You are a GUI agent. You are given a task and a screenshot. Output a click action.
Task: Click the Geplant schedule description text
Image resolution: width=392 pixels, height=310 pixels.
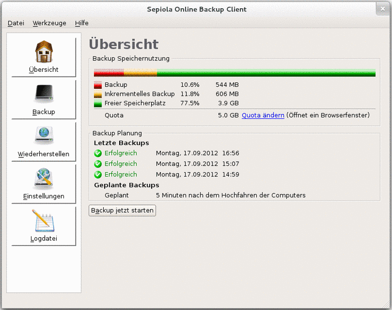(231, 195)
